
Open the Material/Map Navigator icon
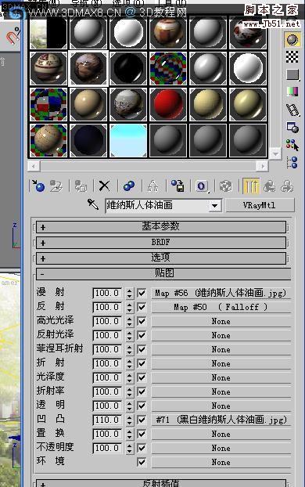(292, 162)
